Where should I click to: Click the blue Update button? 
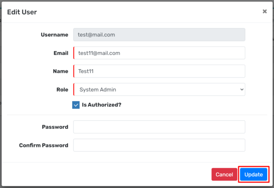253,174
